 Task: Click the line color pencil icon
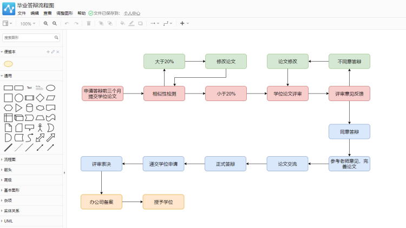(x=132, y=24)
